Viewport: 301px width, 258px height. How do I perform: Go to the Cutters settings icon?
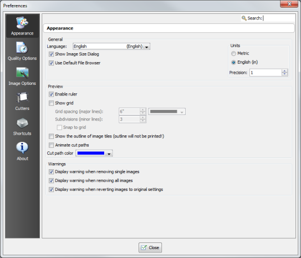(22, 98)
